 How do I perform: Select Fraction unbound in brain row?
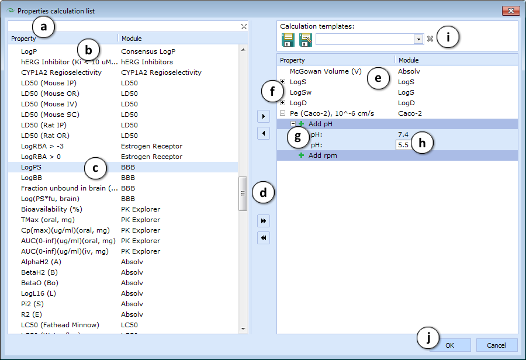coord(123,188)
